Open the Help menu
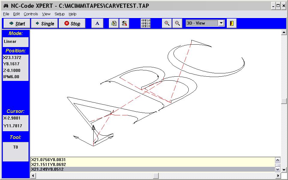Viewport: 288px width, 180px height. click(x=72, y=14)
